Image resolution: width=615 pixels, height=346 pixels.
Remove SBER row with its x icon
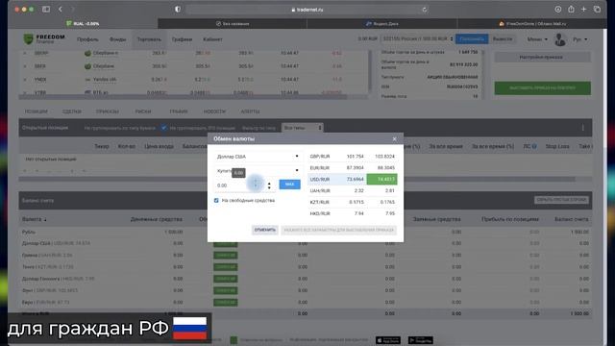(x=25, y=66)
